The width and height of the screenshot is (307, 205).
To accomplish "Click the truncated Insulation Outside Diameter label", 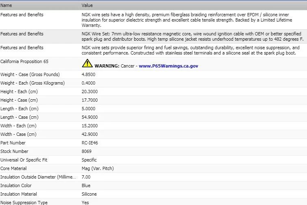I will 38,177.
